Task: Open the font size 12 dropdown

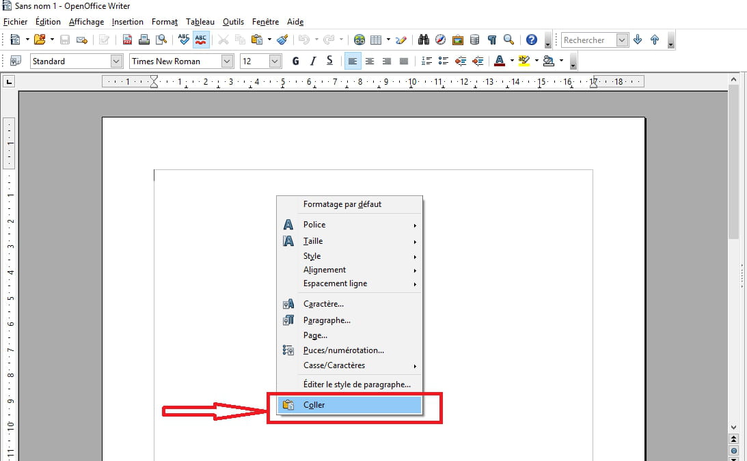Action: pyautogui.click(x=275, y=61)
